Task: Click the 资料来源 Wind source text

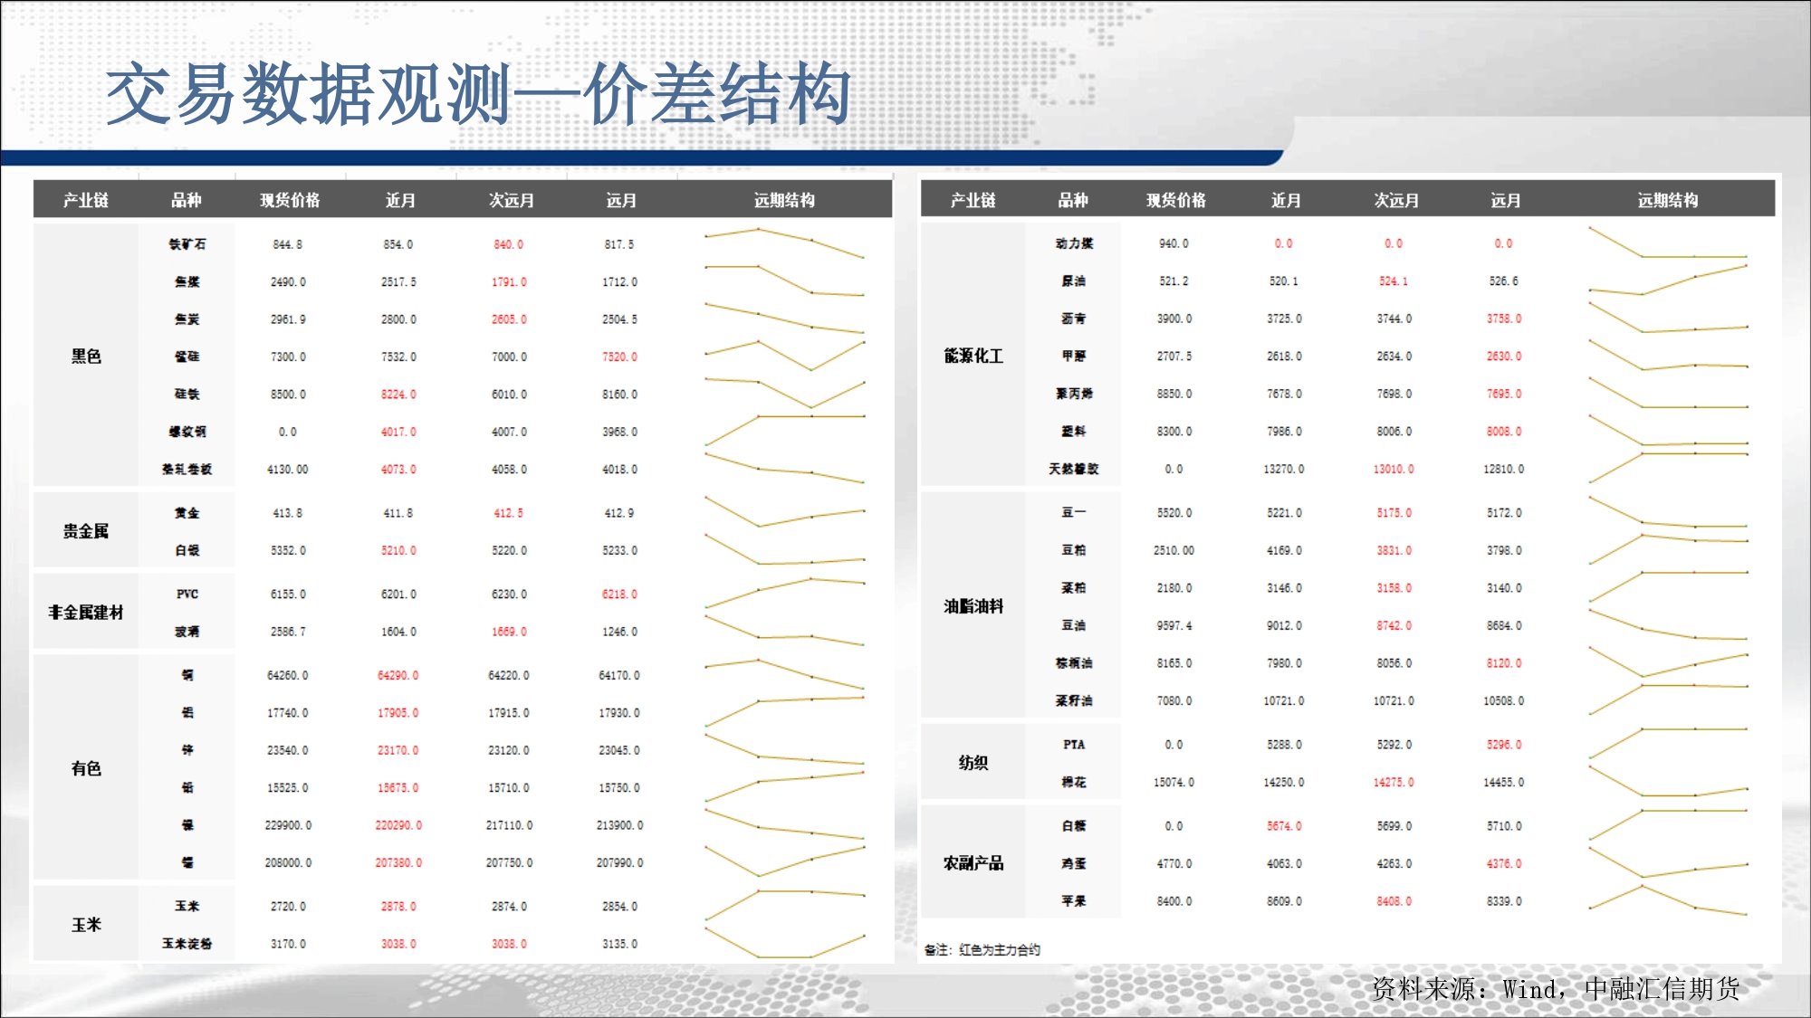Action: [1555, 988]
